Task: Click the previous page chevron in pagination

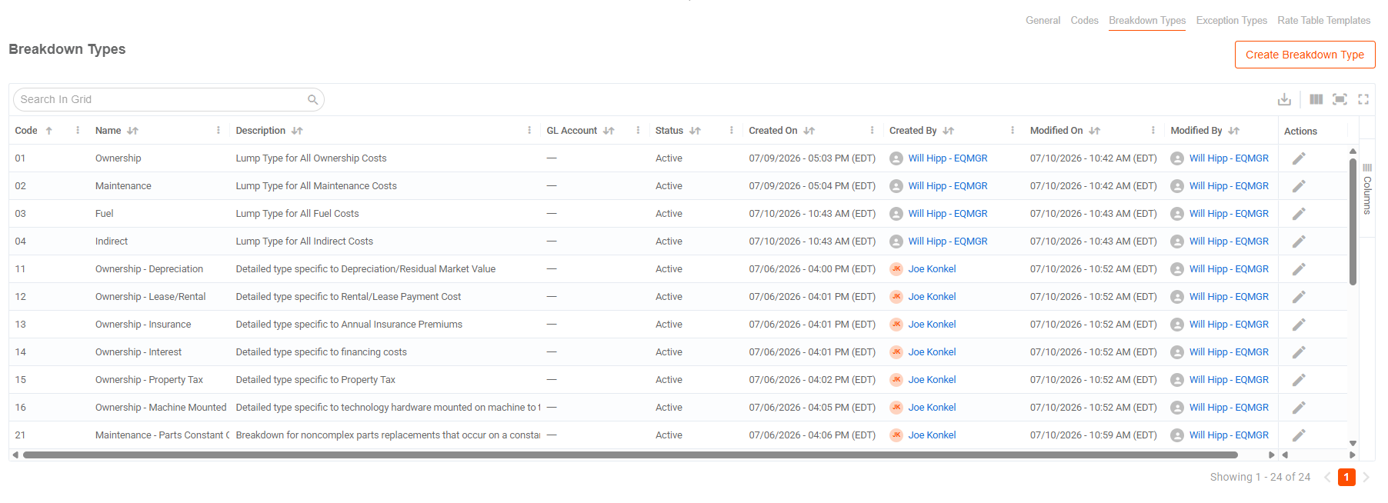Action: 1327,477
